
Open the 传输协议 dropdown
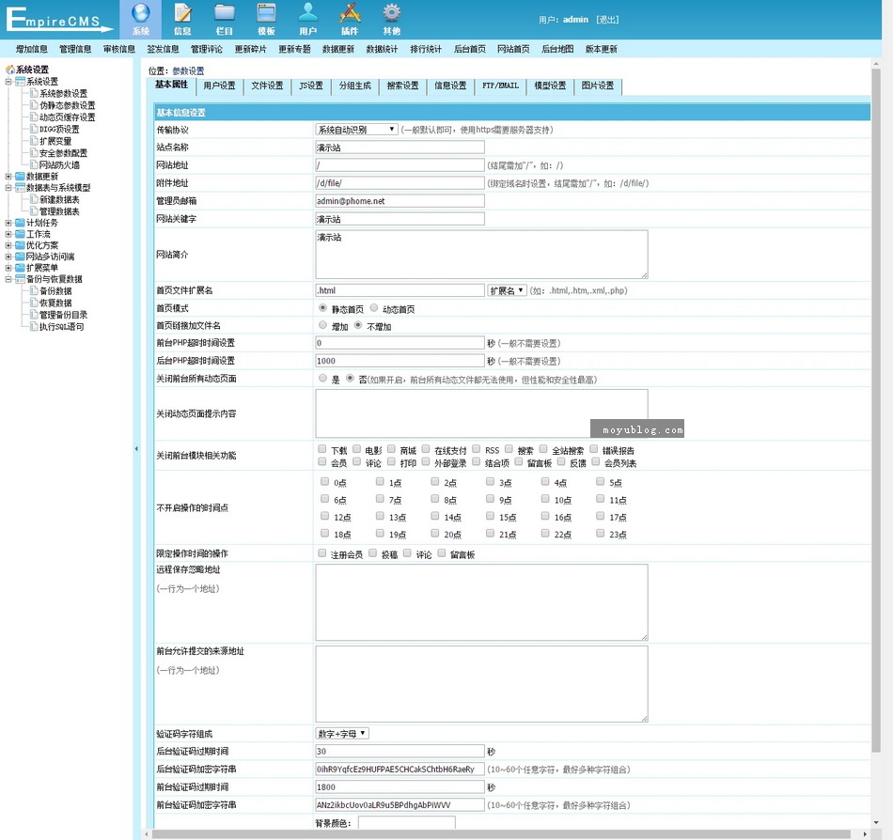tap(356, 129)
